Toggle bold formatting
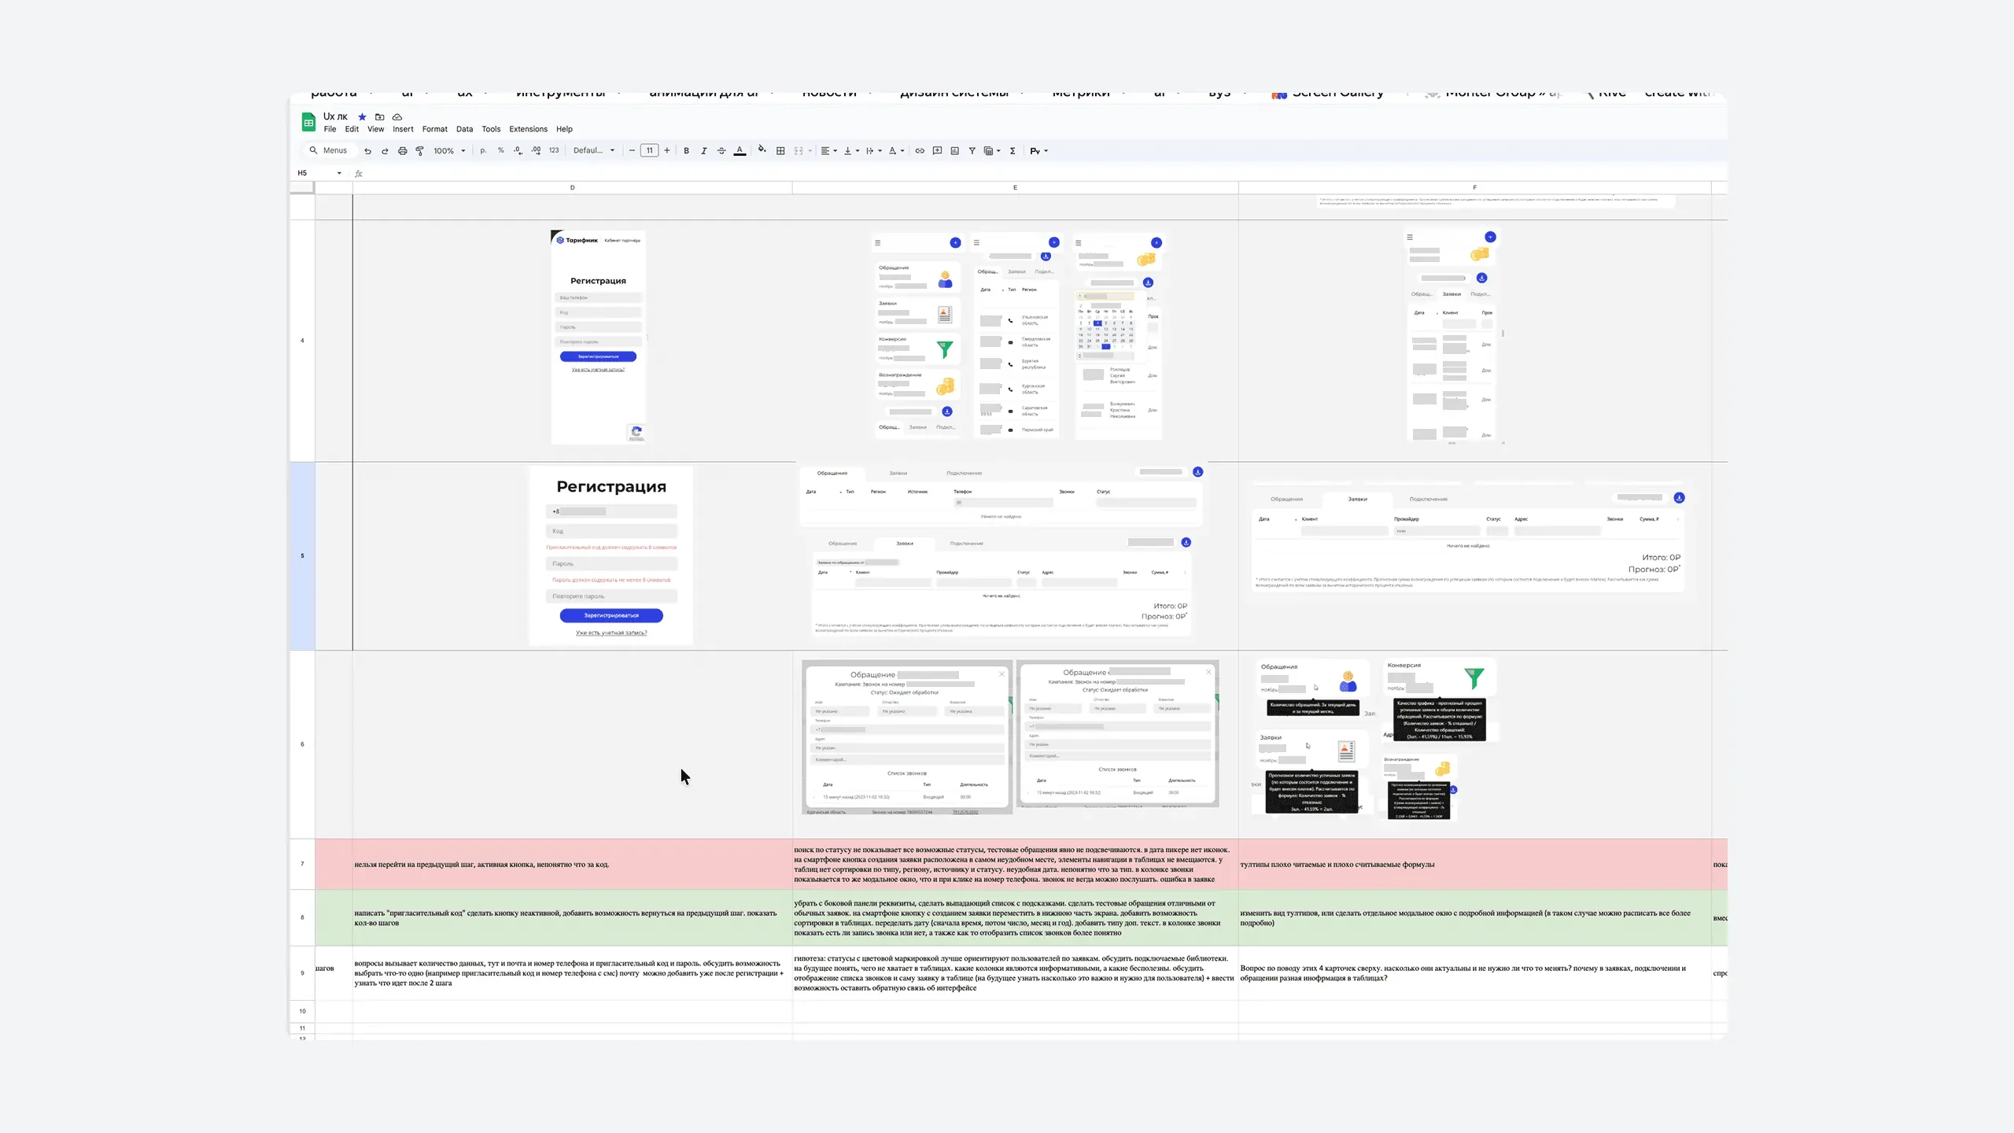 click(x=686, y=151)
